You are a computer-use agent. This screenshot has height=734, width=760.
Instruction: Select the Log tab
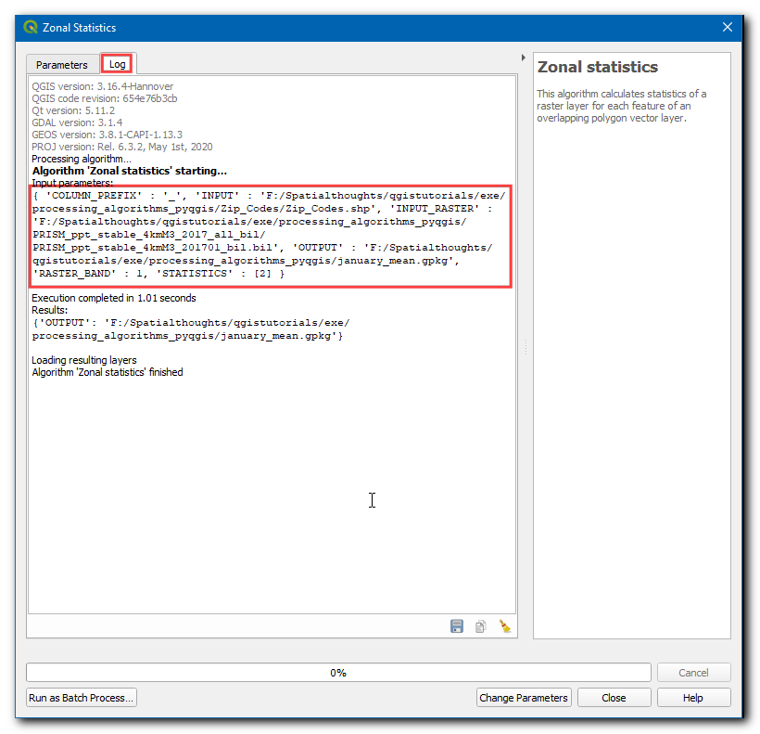tap(118, 64)
